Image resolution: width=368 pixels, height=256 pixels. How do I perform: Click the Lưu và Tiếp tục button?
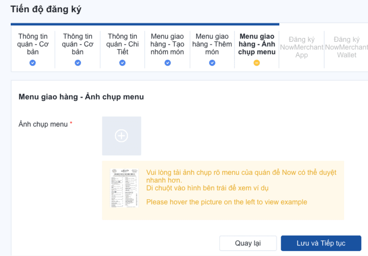click(x=321, y=243)
